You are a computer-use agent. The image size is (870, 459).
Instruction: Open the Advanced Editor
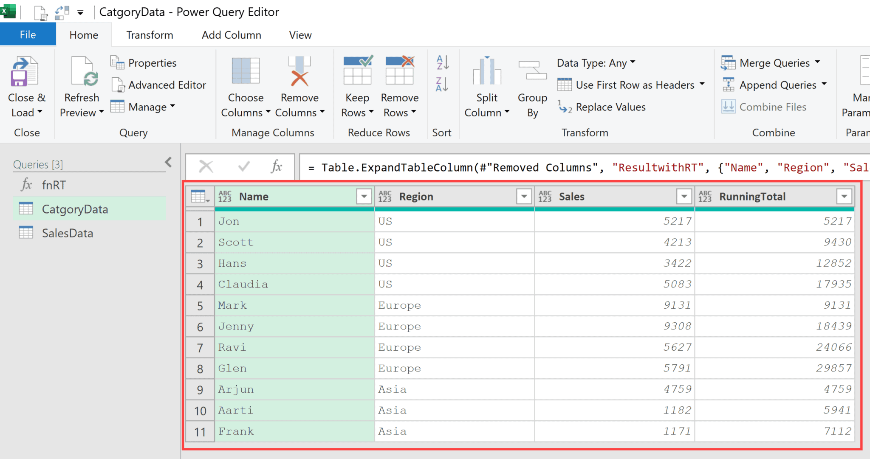pyautogui.click(x=158, y=84)
